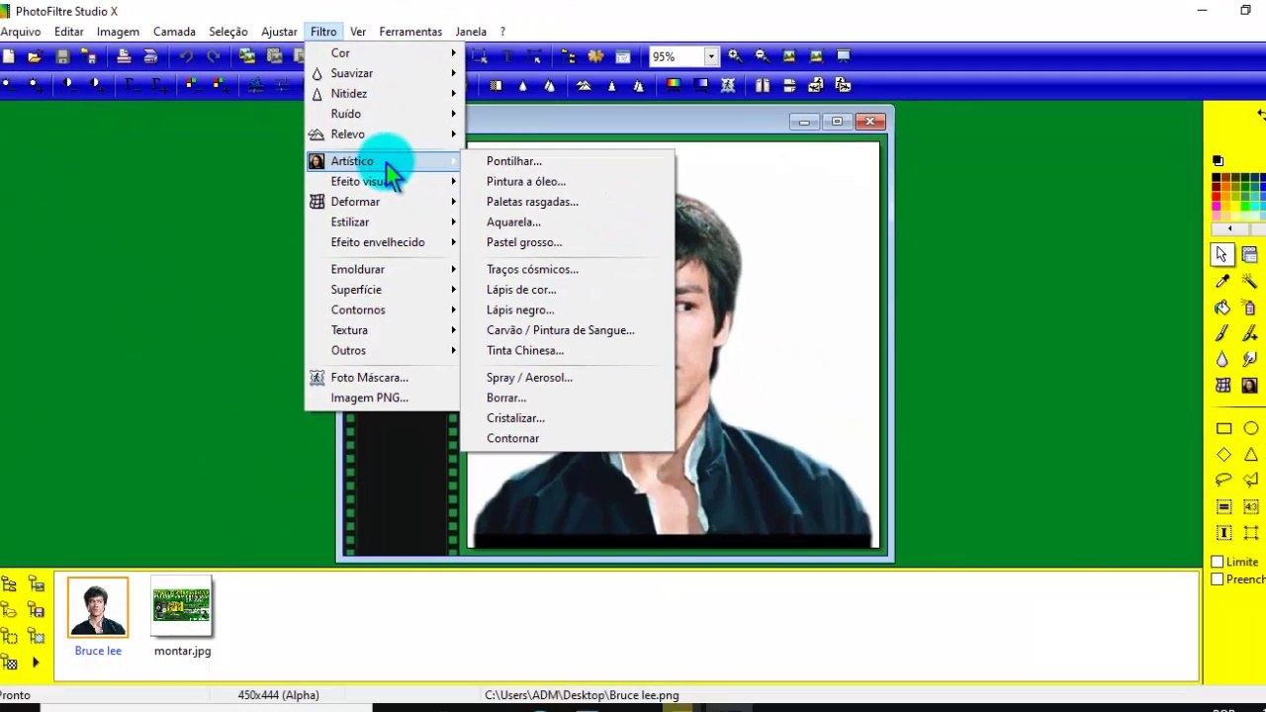Expand the Cor submenu

coord(385,52)
